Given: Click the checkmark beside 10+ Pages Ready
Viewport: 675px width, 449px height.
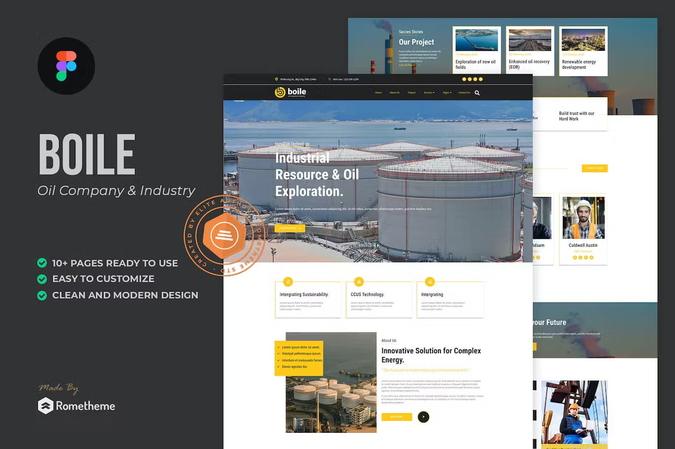Looking at the screenshot, I should (x=42, y=263).
